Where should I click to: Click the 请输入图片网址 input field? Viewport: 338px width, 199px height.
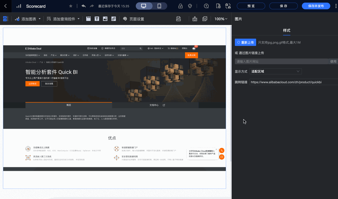281,62
